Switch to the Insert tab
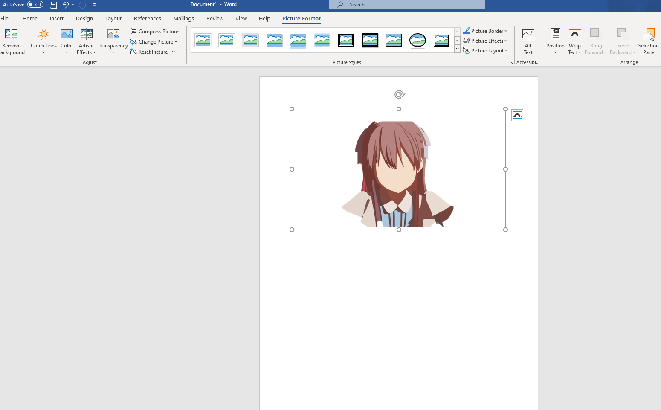661x410 pixels. pyautogui.click(x=57, y=18)
